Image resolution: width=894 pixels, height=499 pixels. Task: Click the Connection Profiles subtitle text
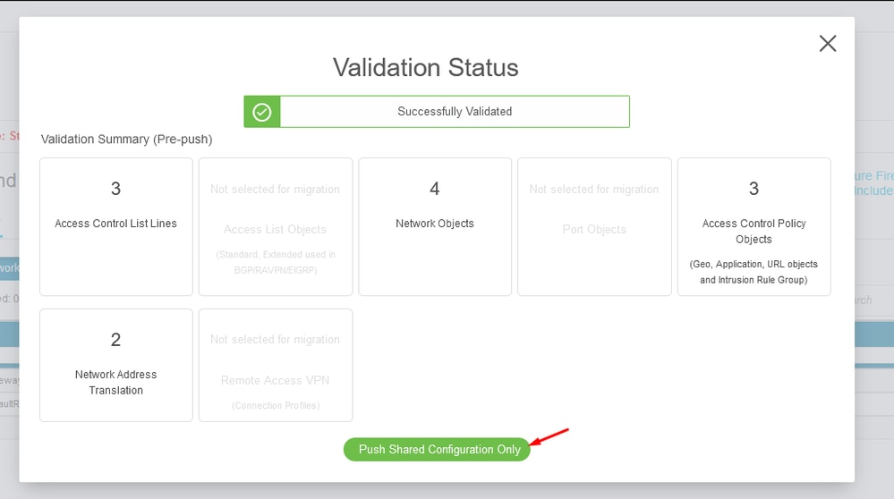click(276, 406)
